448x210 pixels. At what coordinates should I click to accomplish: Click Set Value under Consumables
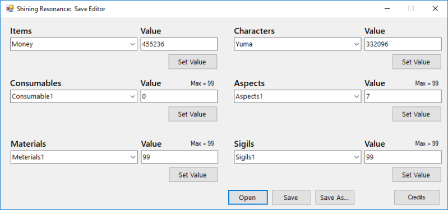[192, 114]
